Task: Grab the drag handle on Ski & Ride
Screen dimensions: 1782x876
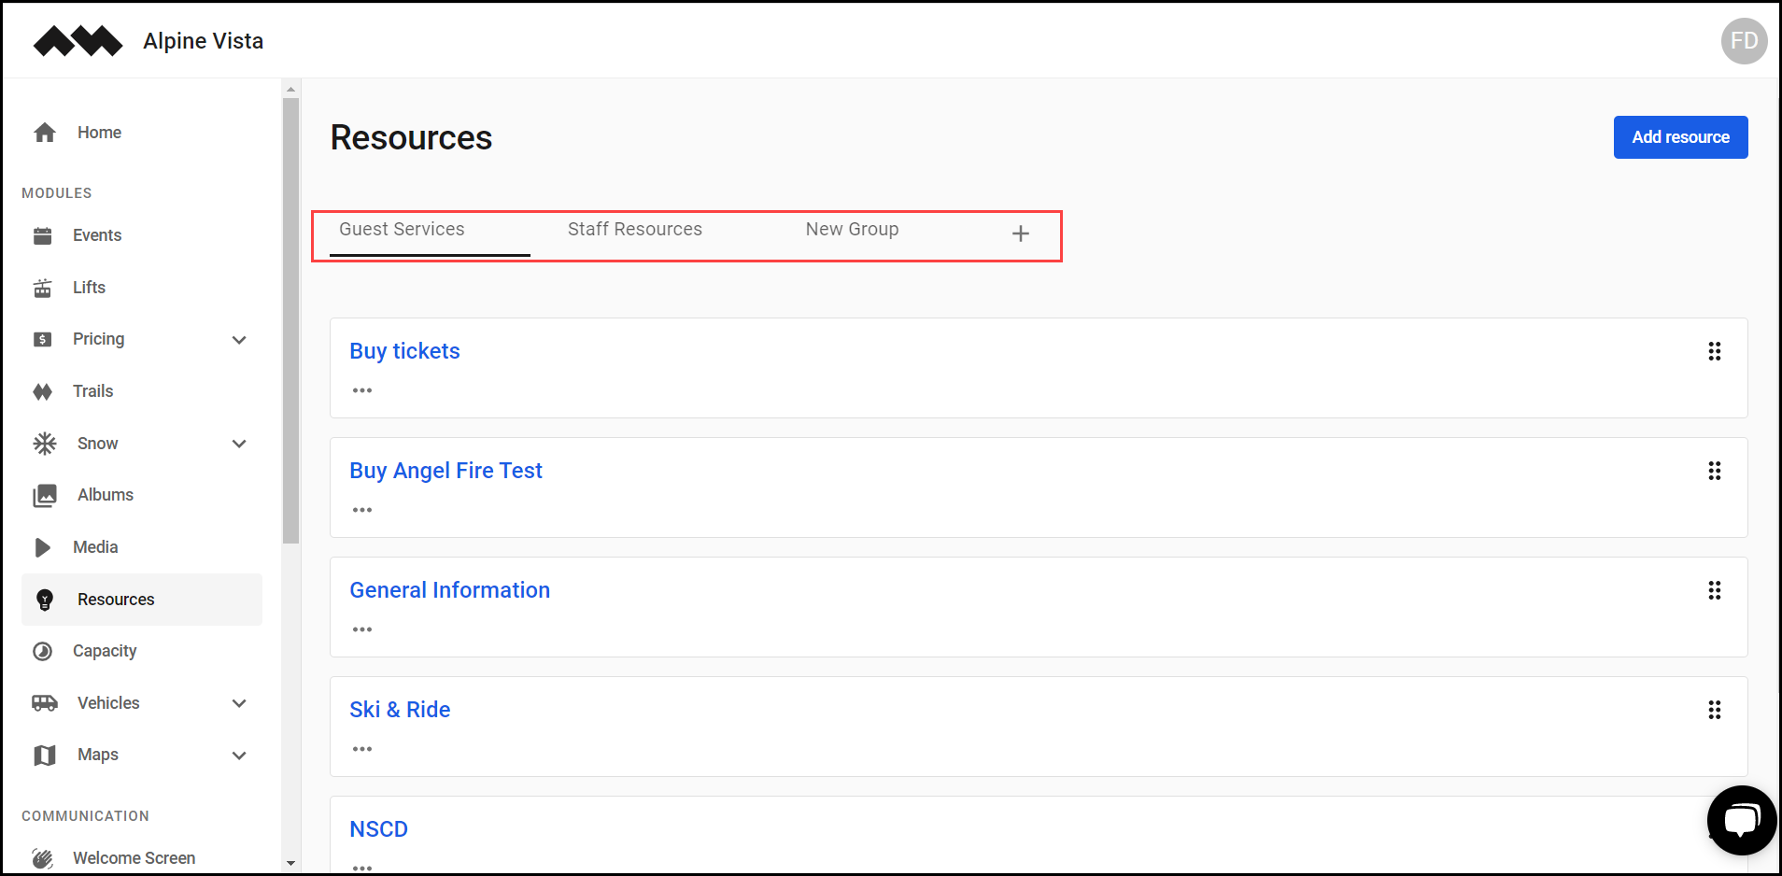Action: 1715,710
